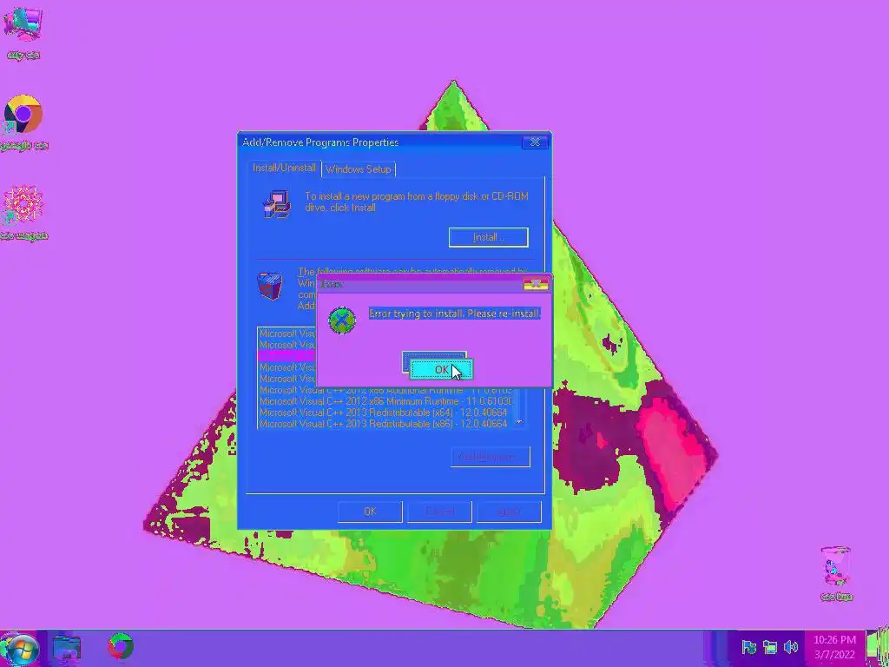Click the trash-bin uninstall icon
Screen dimensions: 889x667
pyautogui.click(x=270, y=287)
